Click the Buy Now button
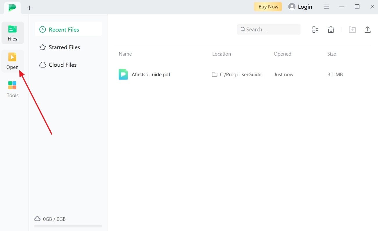 click(268, 7)
